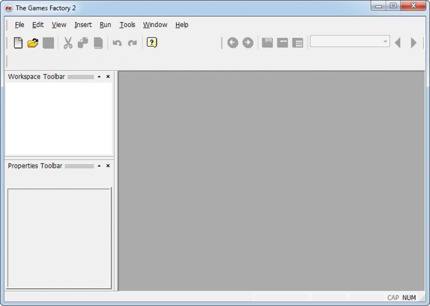Collapse the Workspace Toolbar with its arrow
The image size is (430, 306).
point(99,76)
